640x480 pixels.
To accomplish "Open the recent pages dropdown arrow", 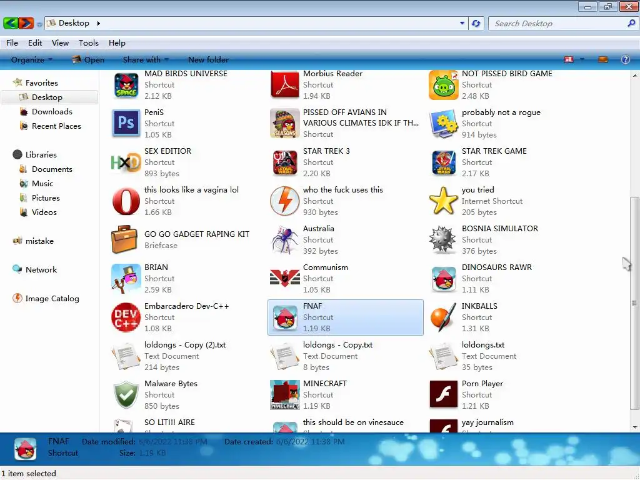I will [x=39, y=24].
